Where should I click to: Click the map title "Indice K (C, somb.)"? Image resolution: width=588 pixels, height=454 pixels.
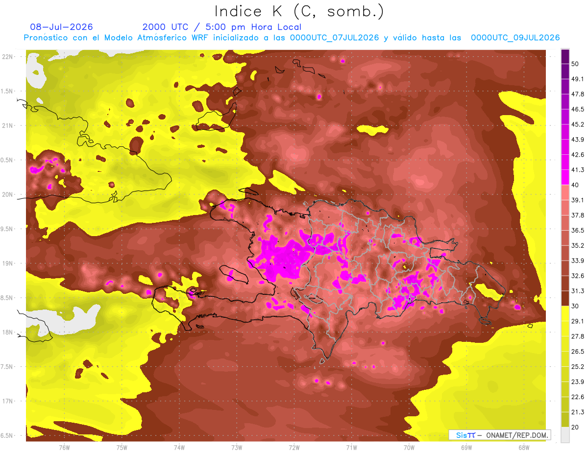[x=299, y=12]
